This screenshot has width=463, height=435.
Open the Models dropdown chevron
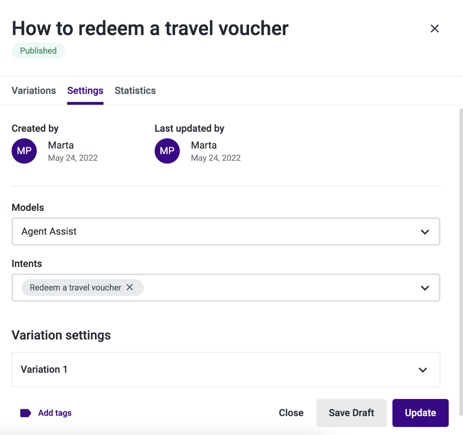(x=425, y=232)
